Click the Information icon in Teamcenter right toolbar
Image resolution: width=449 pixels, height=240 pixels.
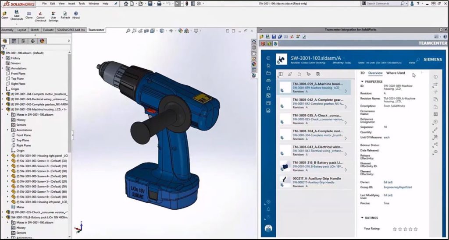coord(435,77)
